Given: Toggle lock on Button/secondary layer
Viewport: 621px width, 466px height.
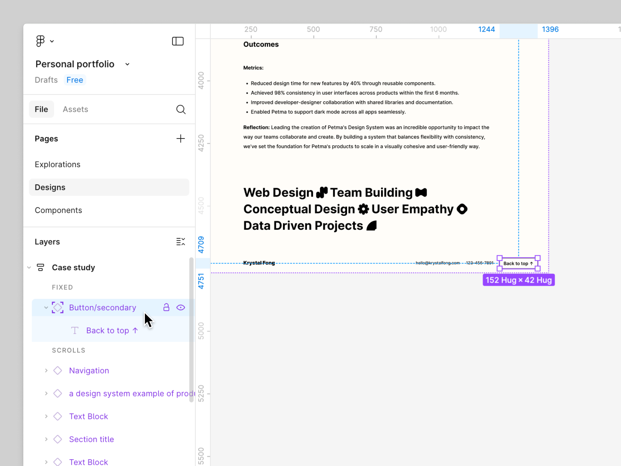Looking at the screenshot, I should [166, 307].
